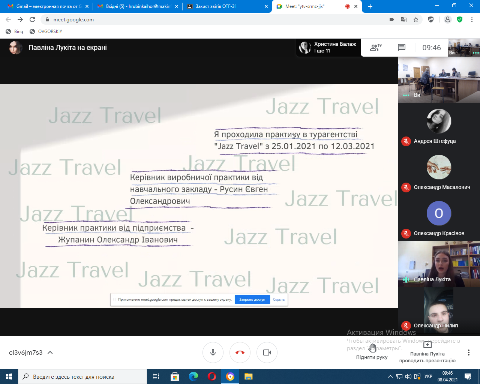The height and width of the screenshot is (384, 480).
Task: Open File Explorer from the taskbar
Action: (248, 376)
